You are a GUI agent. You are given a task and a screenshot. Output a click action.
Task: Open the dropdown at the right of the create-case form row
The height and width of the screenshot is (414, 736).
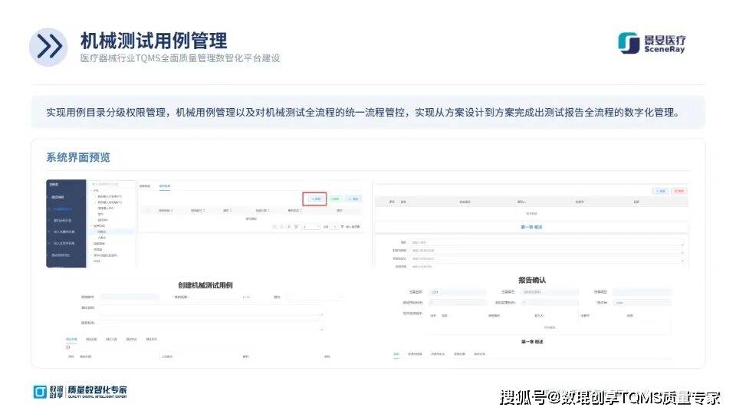click(x=314, y=297)
